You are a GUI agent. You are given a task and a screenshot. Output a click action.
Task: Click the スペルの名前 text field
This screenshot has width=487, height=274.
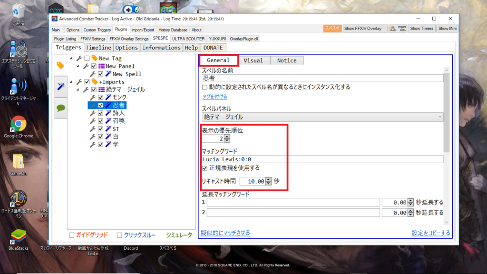point(322,78)
